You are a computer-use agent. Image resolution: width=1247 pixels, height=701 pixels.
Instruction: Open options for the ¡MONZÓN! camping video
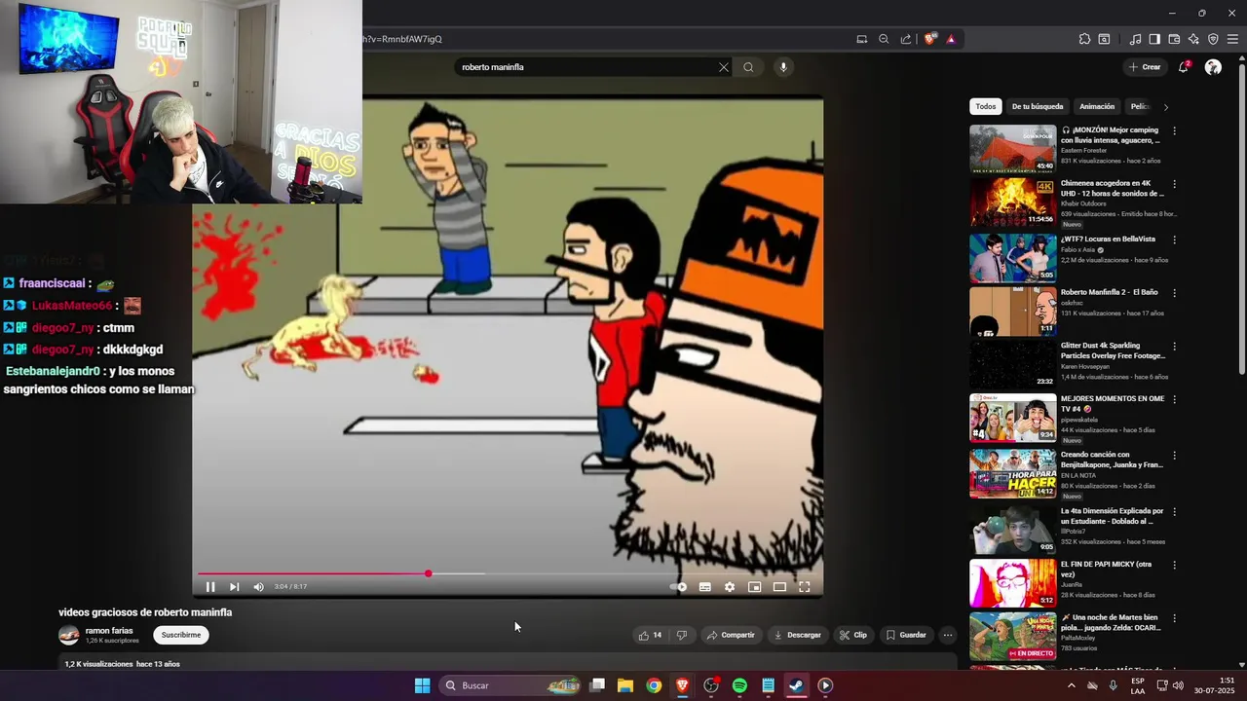pyautogui.click(x=1174, y=130)
